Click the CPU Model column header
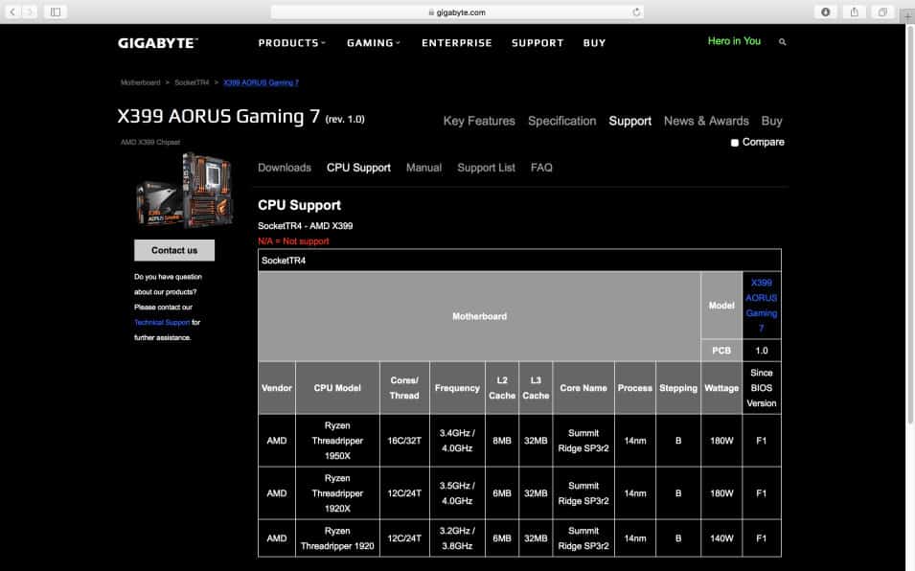 pos(337,388)
